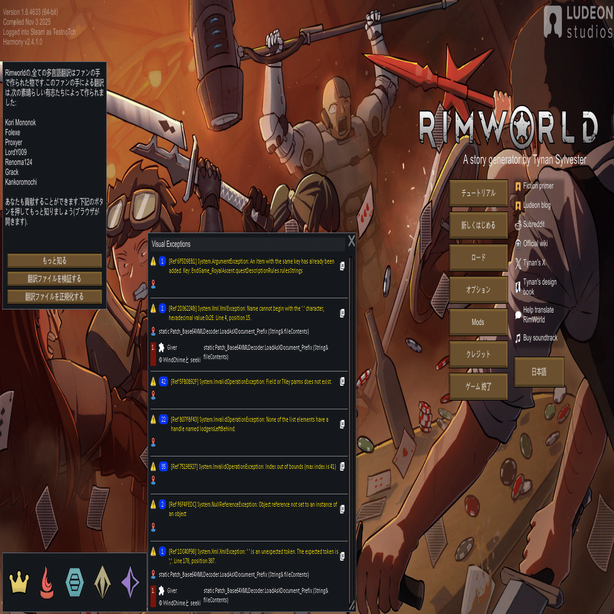Select the Royalty DLC crown icon
Screen dimensions: 614x614
[x=18, y=582]
